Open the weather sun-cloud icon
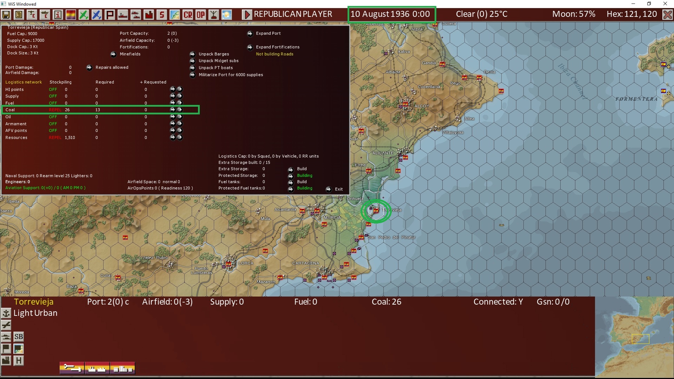 [x=227, y=14]
